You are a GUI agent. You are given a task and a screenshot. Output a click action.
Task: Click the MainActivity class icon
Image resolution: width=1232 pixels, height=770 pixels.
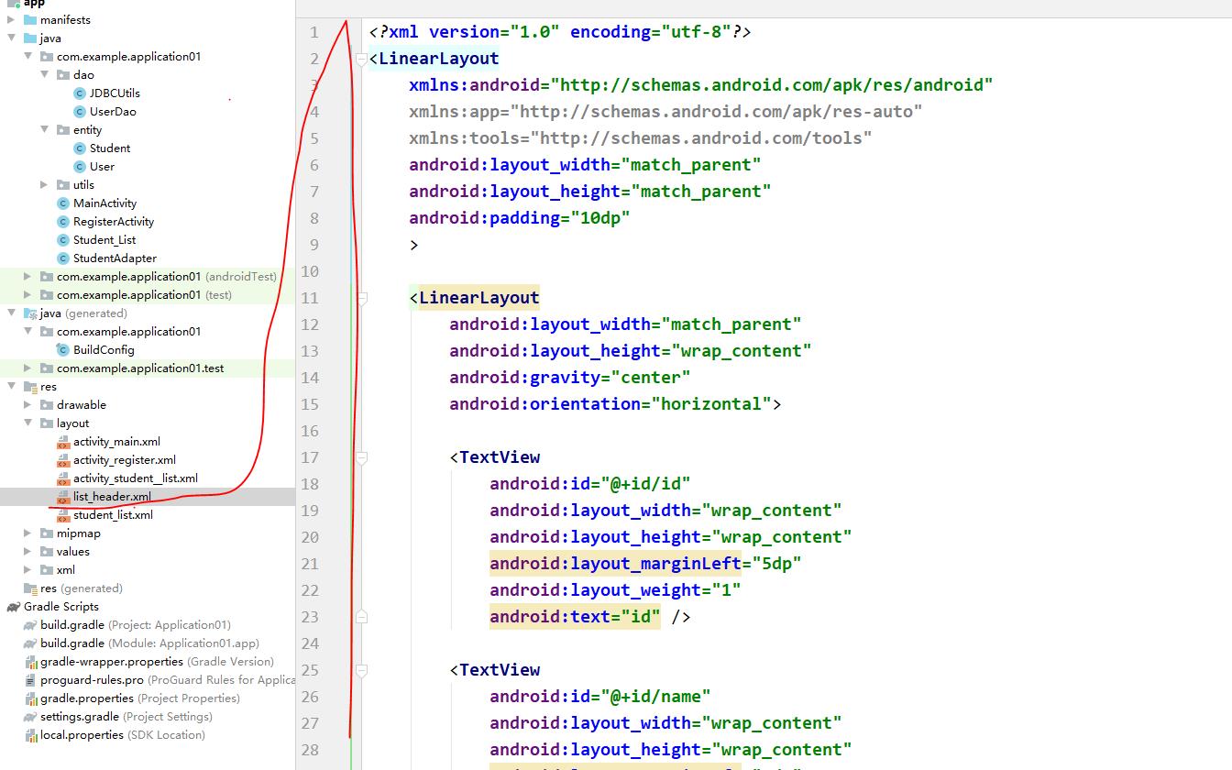(63, 203)
